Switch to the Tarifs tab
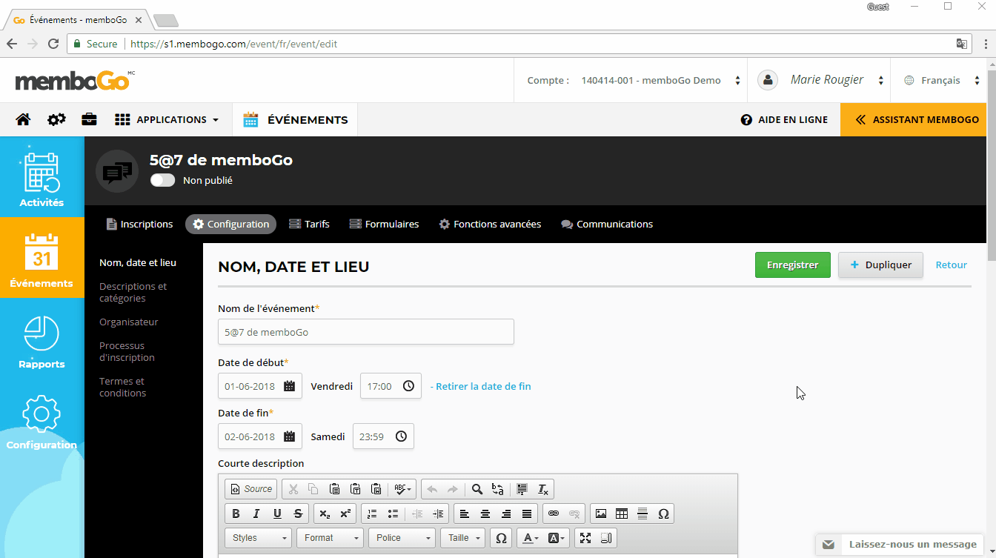The height and width of the screenshot is (558, 996). point(309,224)
